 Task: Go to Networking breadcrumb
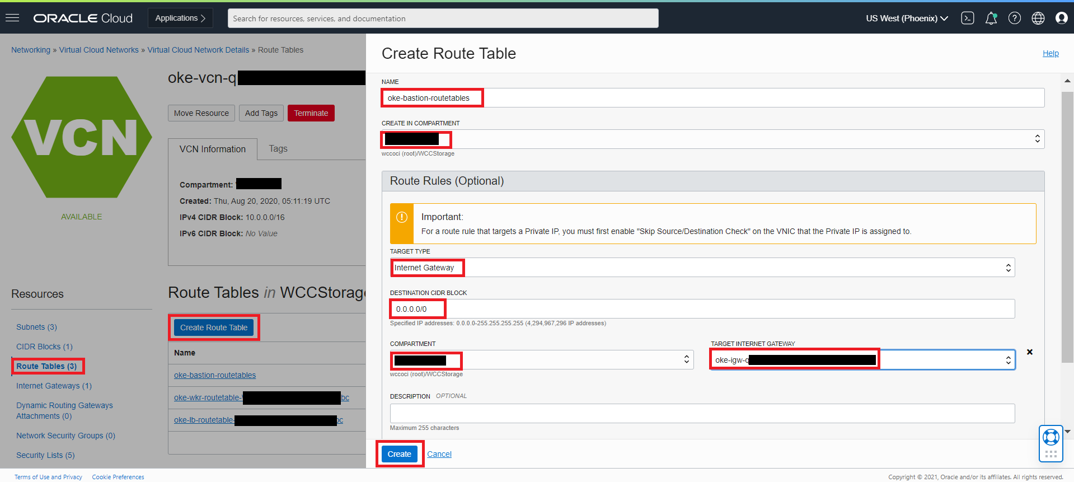coord(31,50)
